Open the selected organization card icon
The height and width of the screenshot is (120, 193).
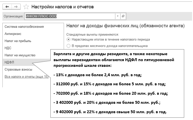tap(123, 16)
